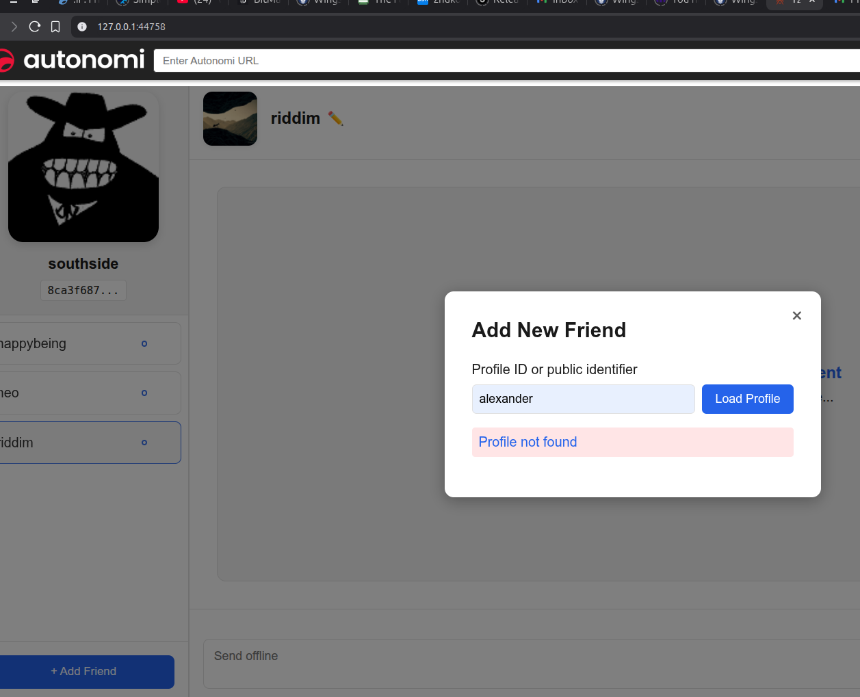
Task: Click the Enter Autonomi URL field
Action: (x=506, y=60)
